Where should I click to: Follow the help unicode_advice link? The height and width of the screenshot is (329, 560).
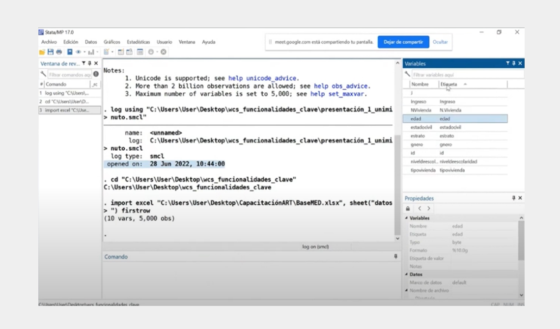262,78
